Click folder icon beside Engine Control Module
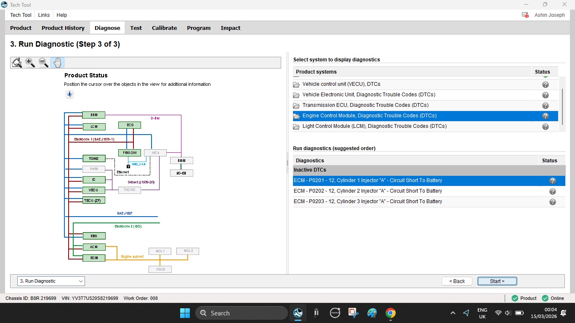 pos(296,116)
